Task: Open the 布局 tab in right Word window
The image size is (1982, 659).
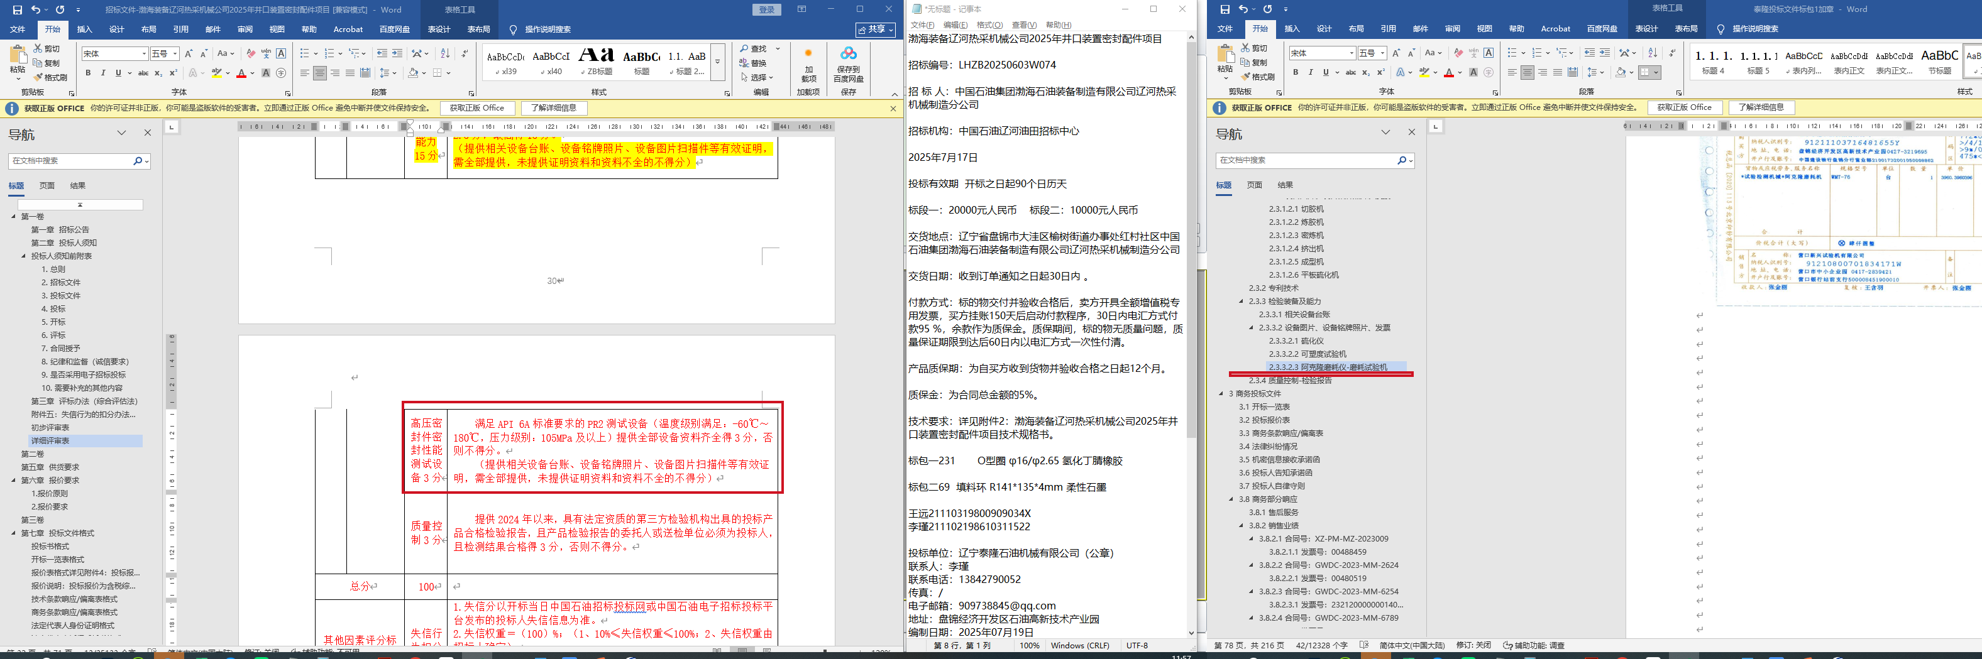Action: [x=1357, y=28]
